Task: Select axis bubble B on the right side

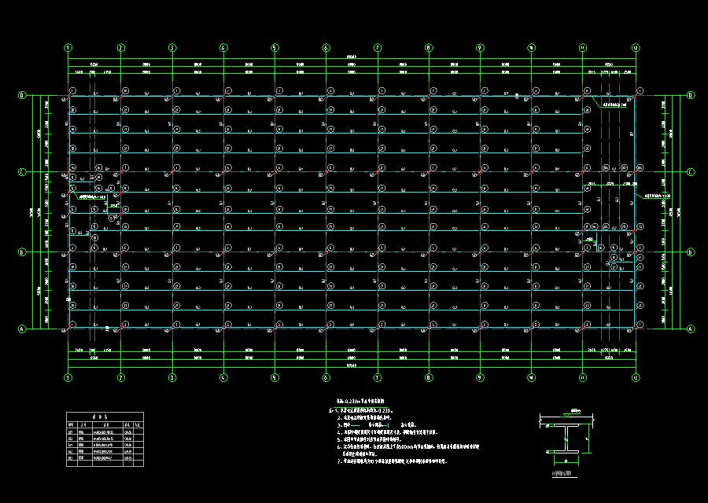Action: tap(691, 252)
